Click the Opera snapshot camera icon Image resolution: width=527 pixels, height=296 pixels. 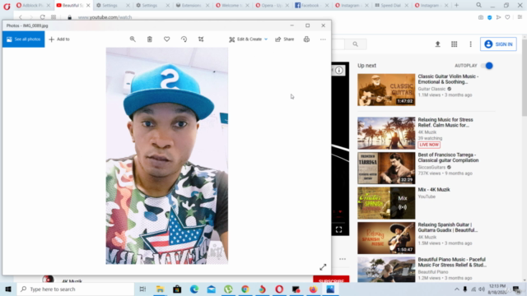[481, 17]
